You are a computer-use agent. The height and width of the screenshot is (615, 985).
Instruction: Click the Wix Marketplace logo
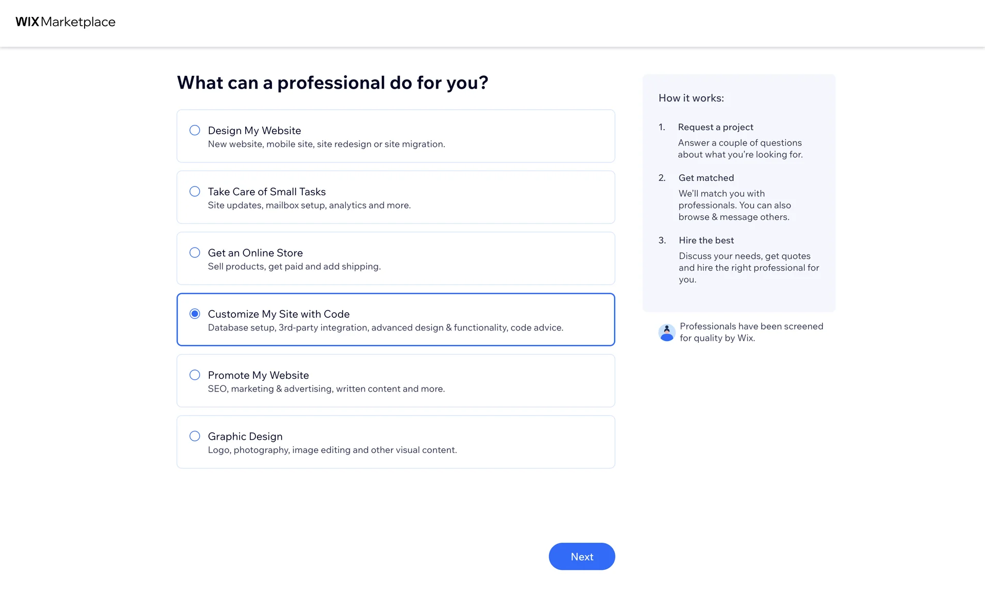[x=65, y=22]
